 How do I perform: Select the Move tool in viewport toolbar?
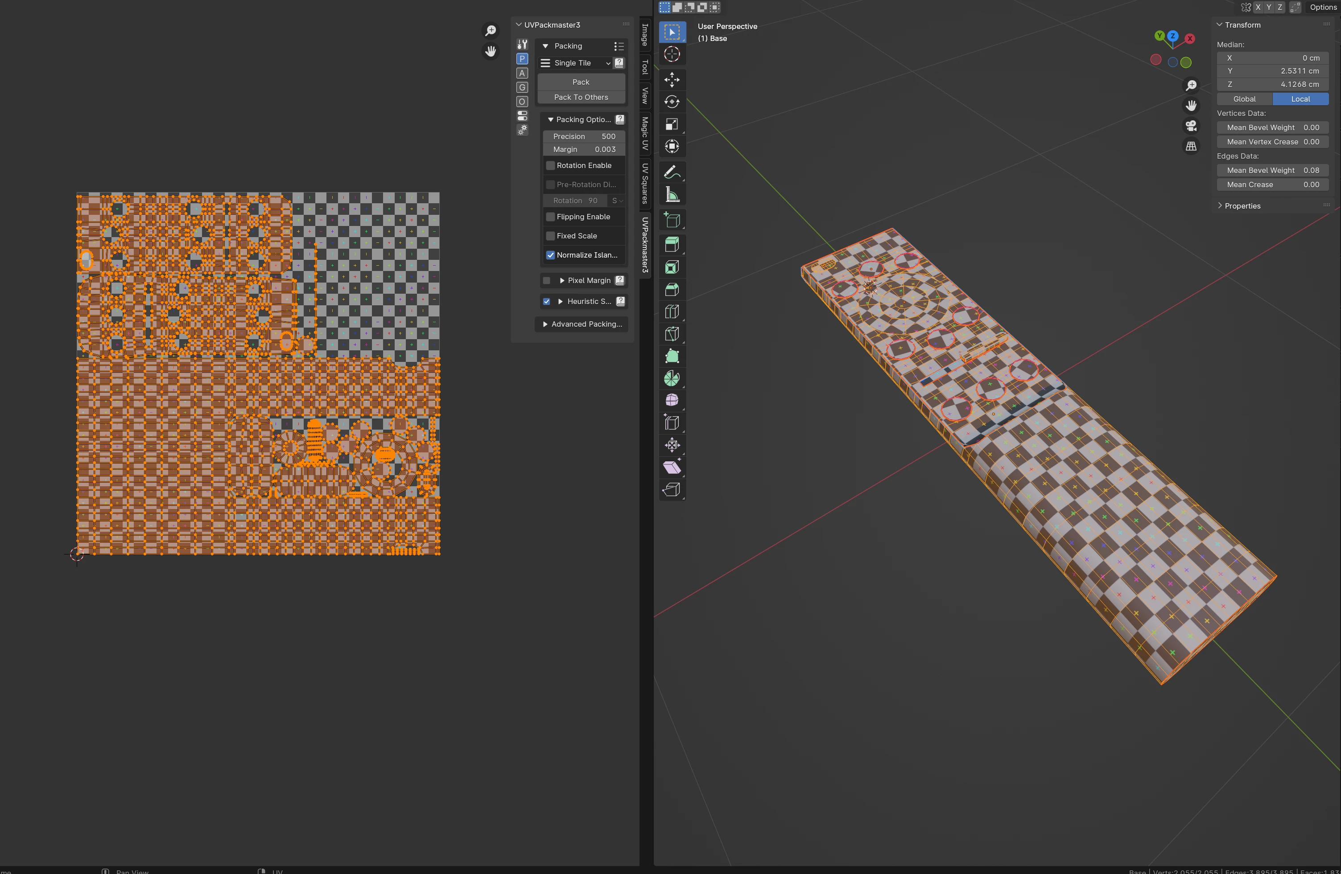pyautogui.click(x=672, y=79)
